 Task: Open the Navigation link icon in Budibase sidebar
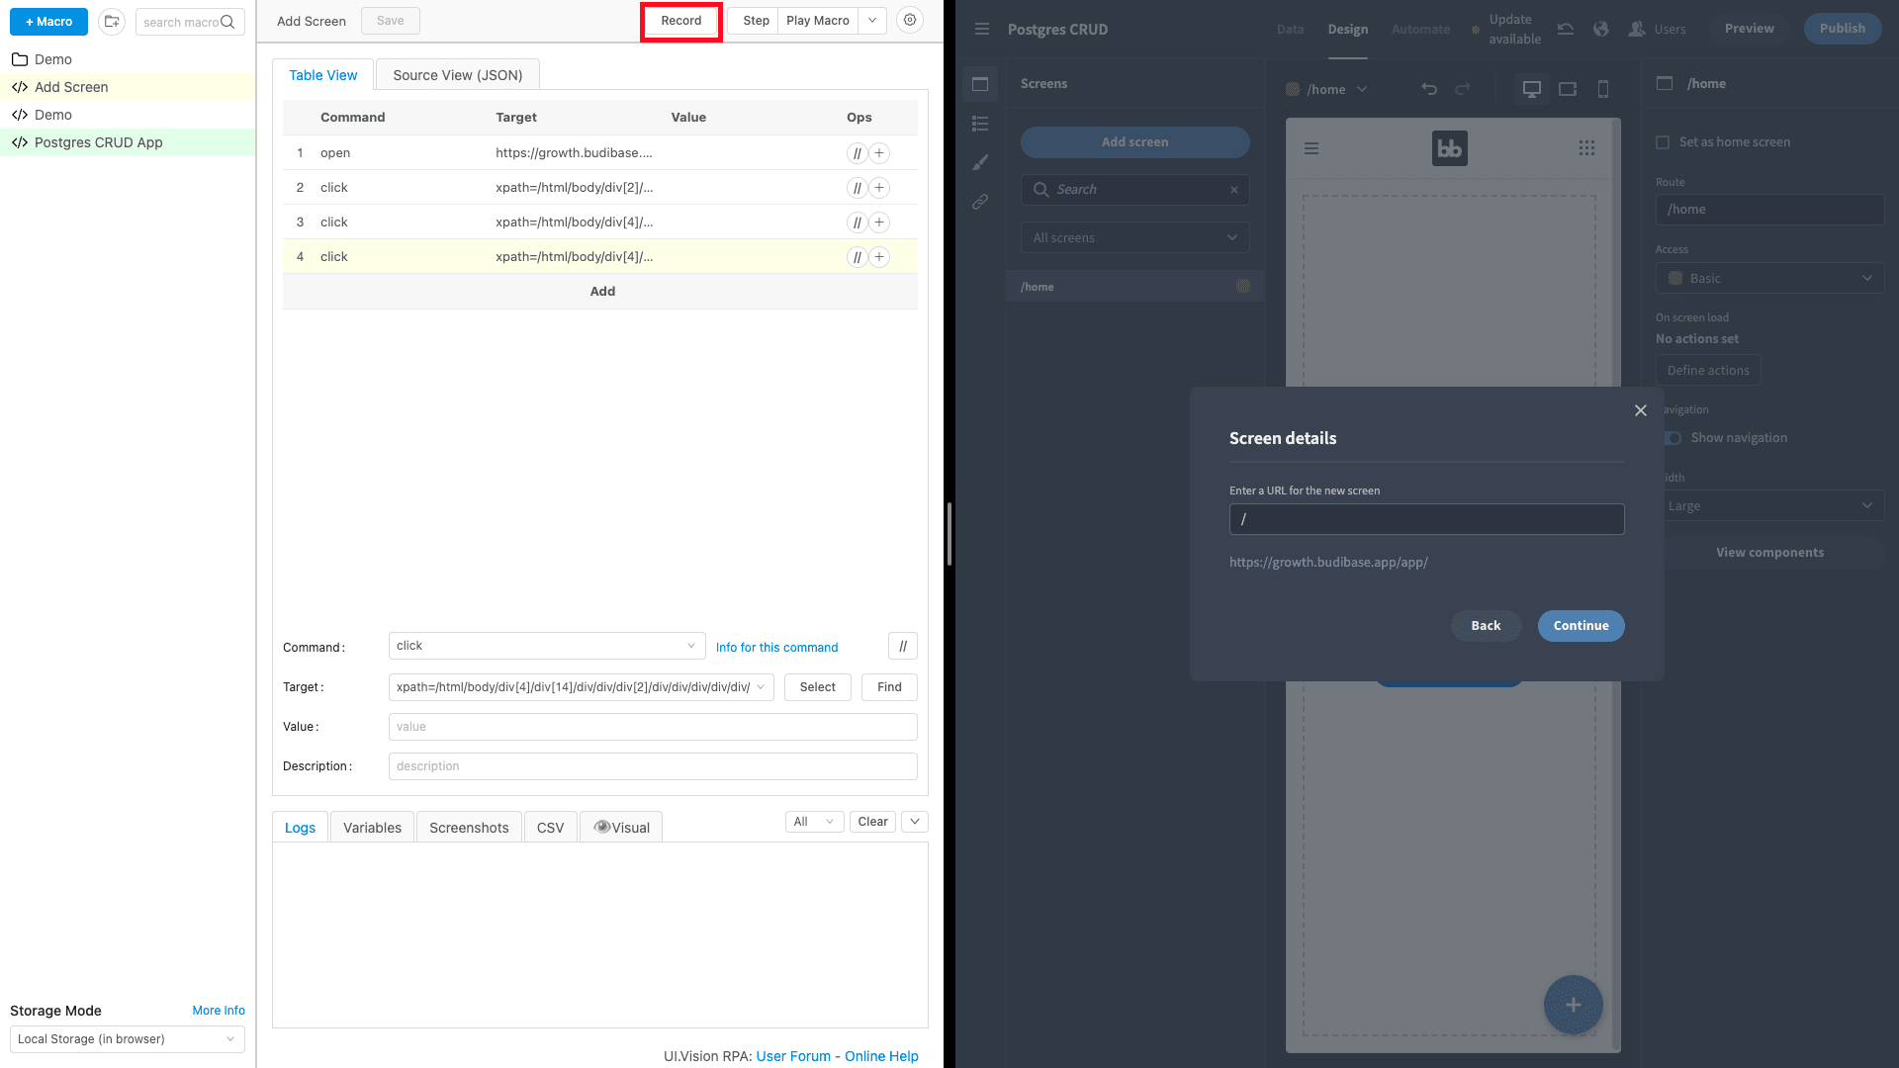[x=980, y=202]
